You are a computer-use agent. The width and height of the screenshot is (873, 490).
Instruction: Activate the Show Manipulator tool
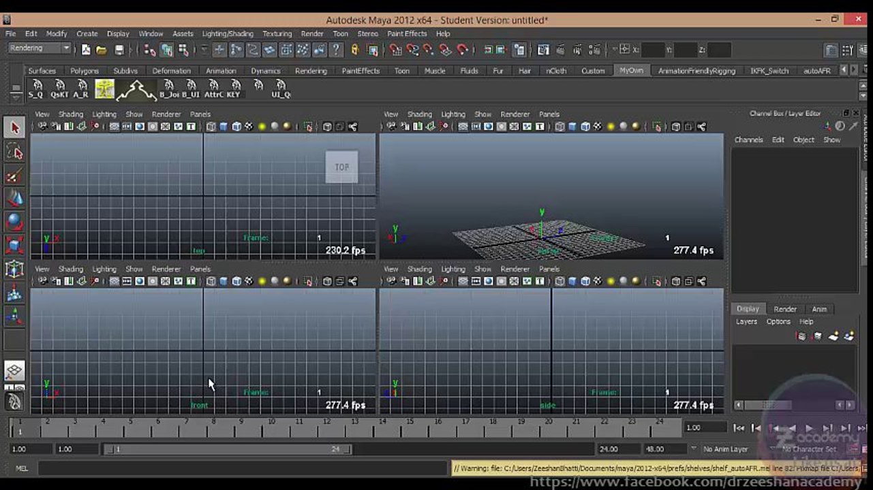(x=14, y=315)
